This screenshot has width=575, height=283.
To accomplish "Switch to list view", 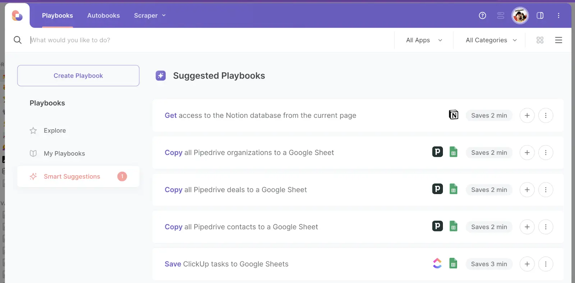I will 558,40.
